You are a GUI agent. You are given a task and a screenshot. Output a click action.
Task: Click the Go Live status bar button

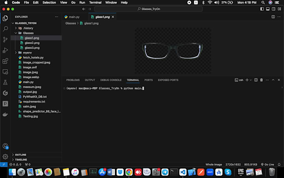coord(267,165)
